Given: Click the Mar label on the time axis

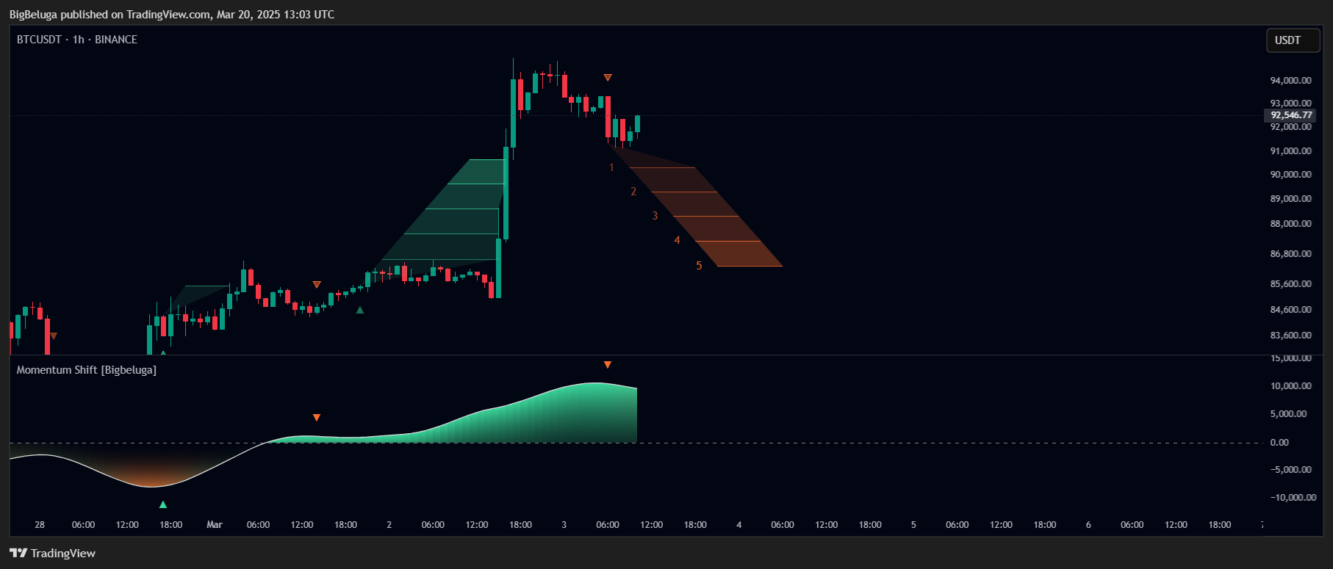Looking at the screenshot, I should click(x=215, y=525).
